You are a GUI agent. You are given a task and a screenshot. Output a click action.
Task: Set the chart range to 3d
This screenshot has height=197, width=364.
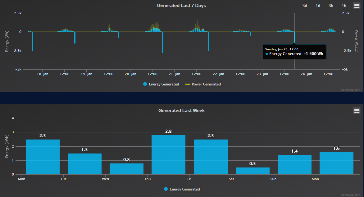[x=305, y=6]
